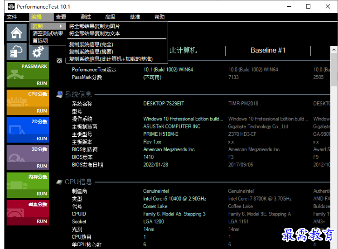Select the 此计算机 column header
The width and height of the screenshot is (338, 249).
183,50
